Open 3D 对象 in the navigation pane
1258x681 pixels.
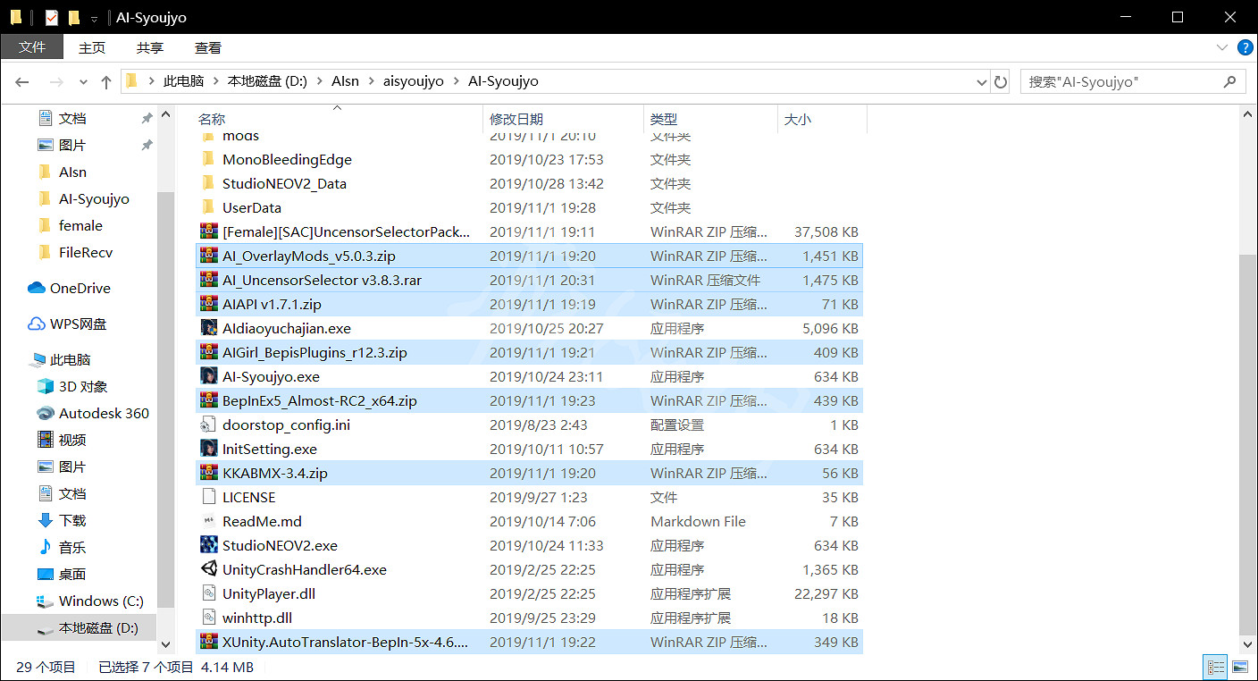[x=83, y=386]
